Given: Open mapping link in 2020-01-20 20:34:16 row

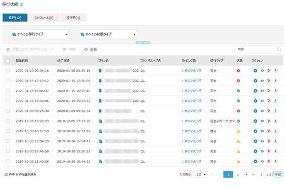Looking at the screenshot, I should tap(191, 70).
